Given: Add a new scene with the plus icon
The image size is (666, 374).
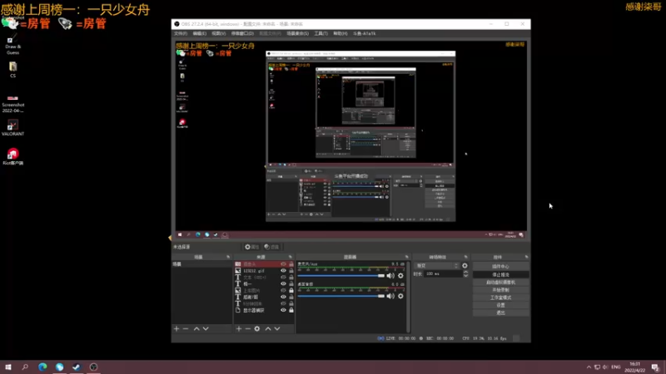Looking at the screenshot, I should point(176,328).
